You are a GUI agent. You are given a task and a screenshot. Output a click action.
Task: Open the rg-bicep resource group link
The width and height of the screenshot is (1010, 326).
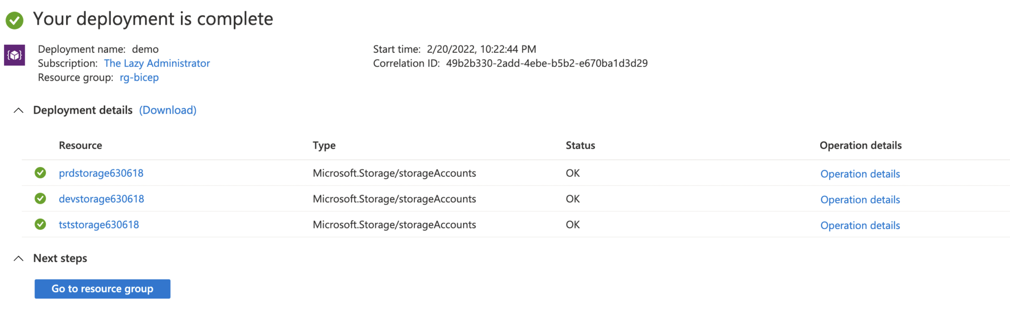pos(139,77)
